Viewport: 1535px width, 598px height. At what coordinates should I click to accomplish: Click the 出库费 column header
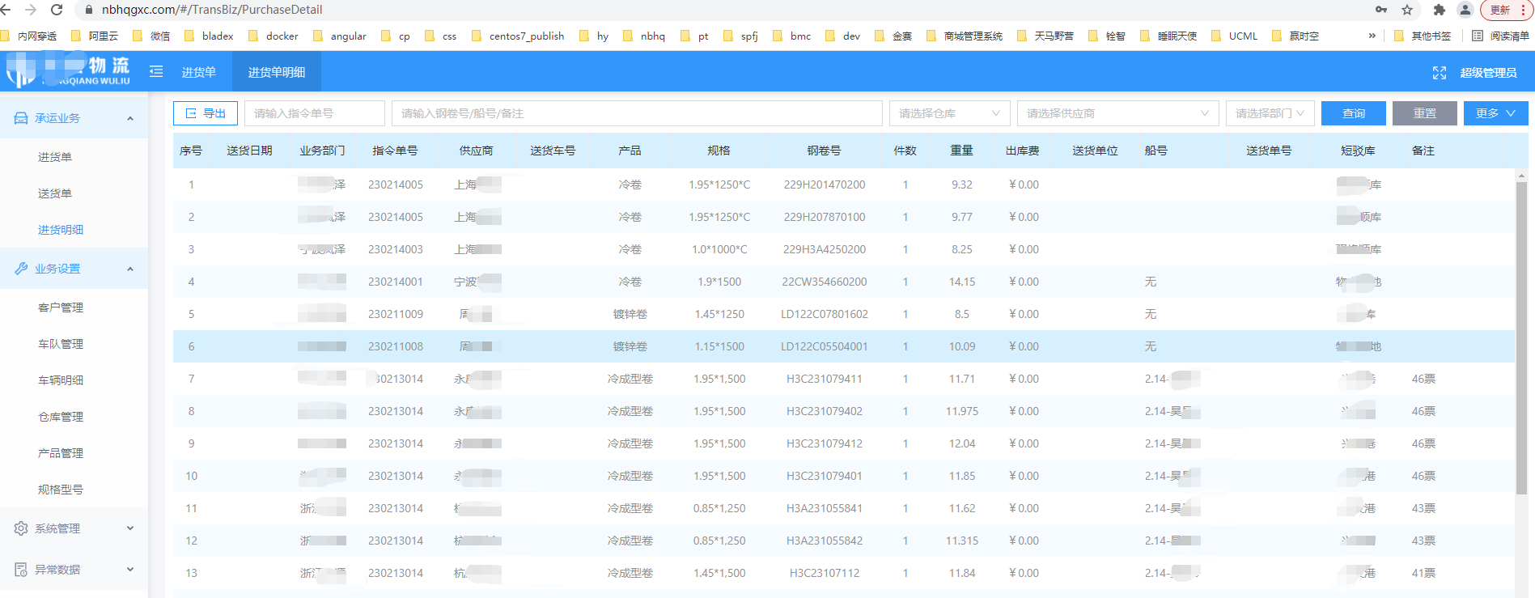pos(1022,151)
